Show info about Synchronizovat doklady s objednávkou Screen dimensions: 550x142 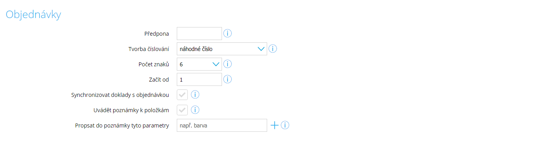tap(195, 95)
